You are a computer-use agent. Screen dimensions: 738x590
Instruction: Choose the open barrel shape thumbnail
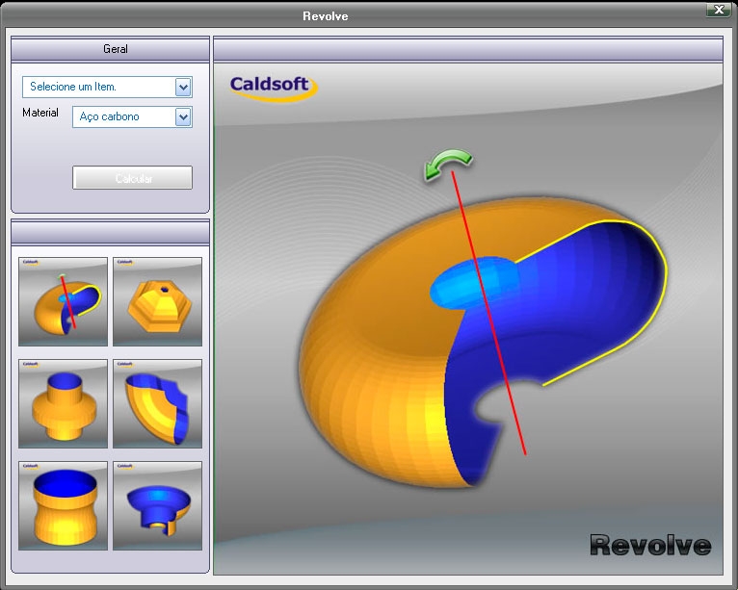63,505
